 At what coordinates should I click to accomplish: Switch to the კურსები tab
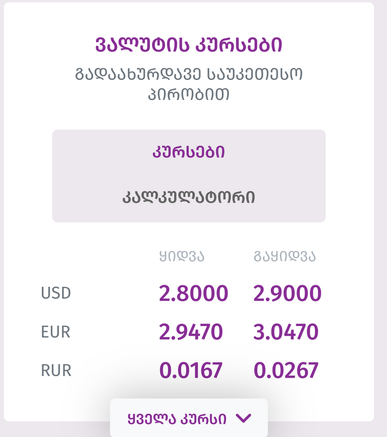pyautogui.click(x=189, y=152)
